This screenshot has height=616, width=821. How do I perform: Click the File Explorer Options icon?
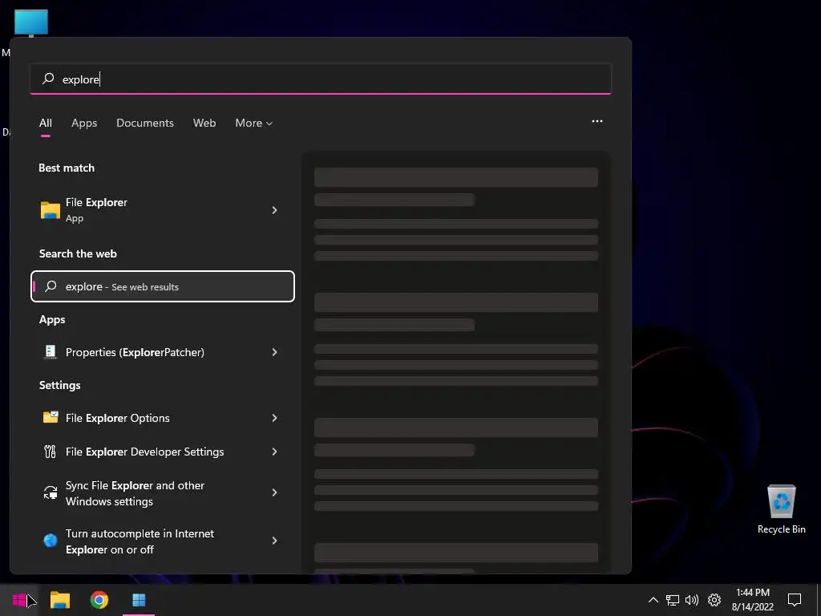(51, 417)
